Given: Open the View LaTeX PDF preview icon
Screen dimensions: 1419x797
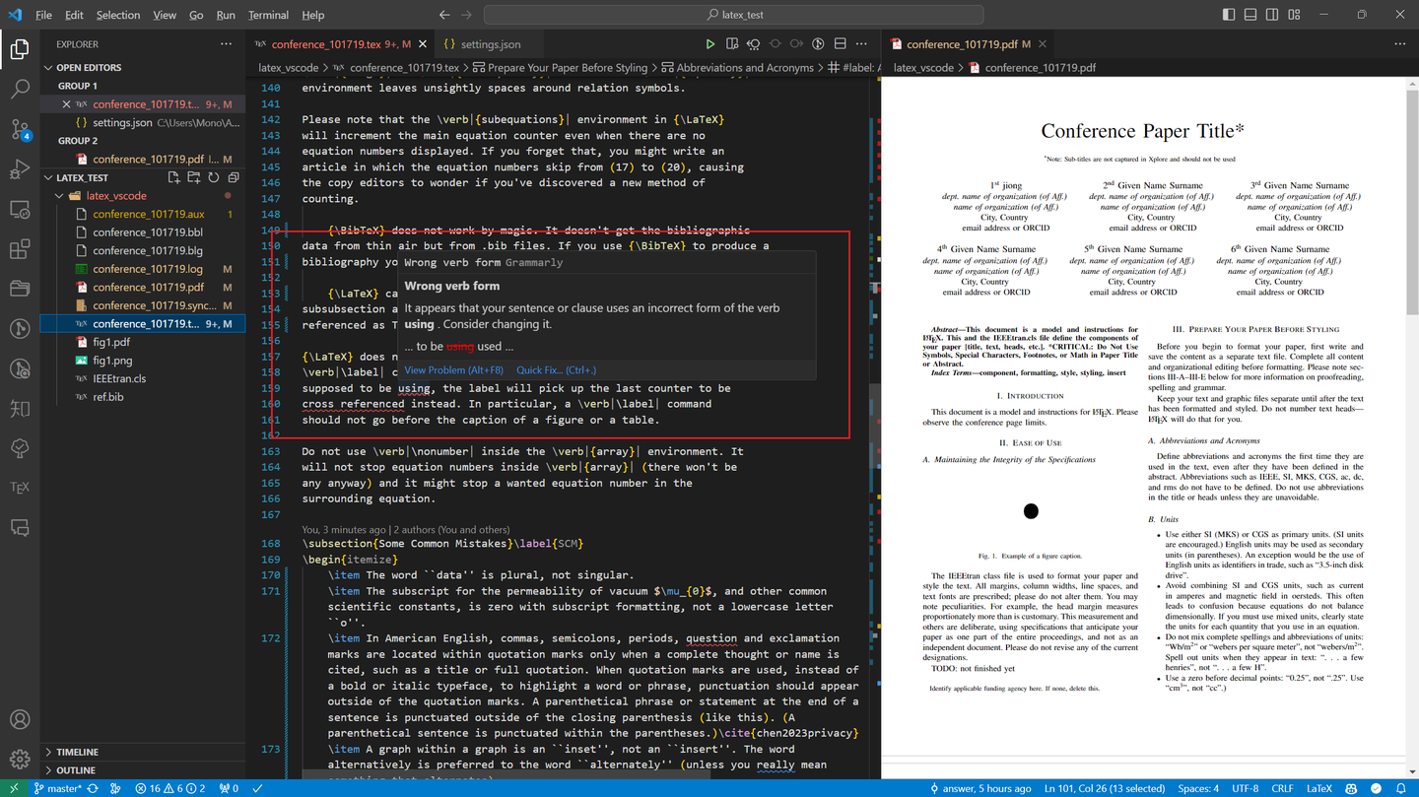Looking at the screenshot, I should tap(730, 43).
